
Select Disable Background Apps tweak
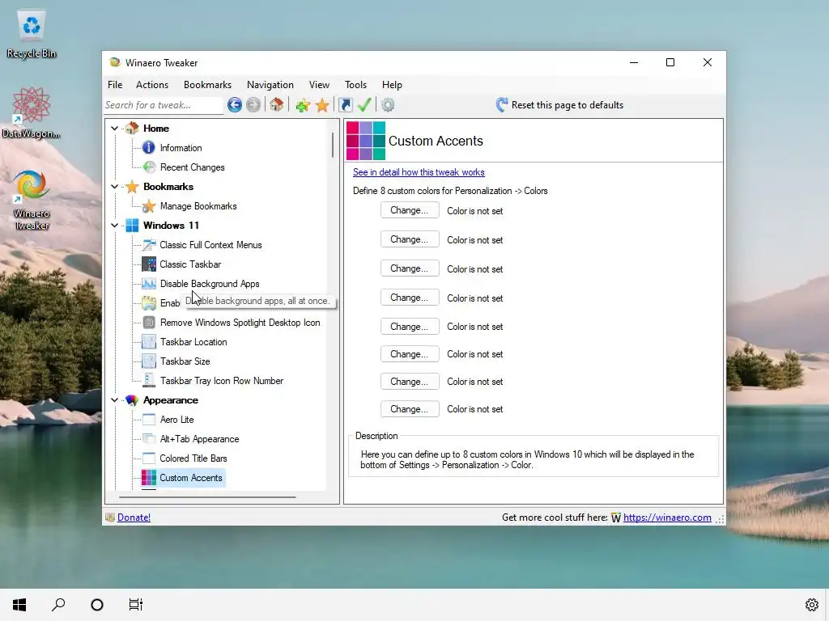click(210, 284)
